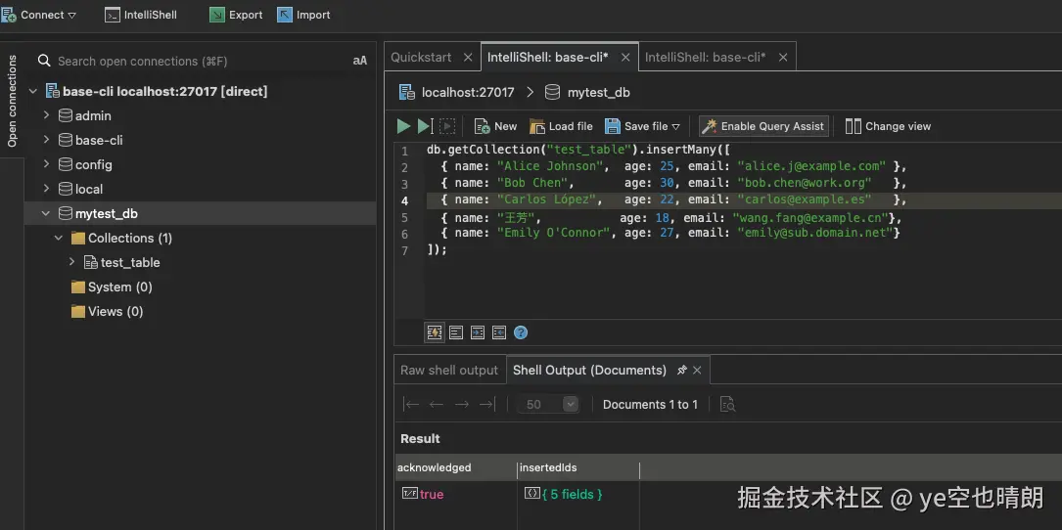This screenshot has height=530, width=1062.
Task: Open the Save file dropdown arrow
Action: [675, 126]
